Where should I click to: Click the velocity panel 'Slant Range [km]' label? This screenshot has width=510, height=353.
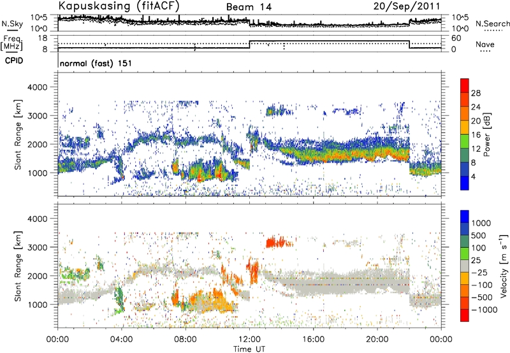coord(18,266)
